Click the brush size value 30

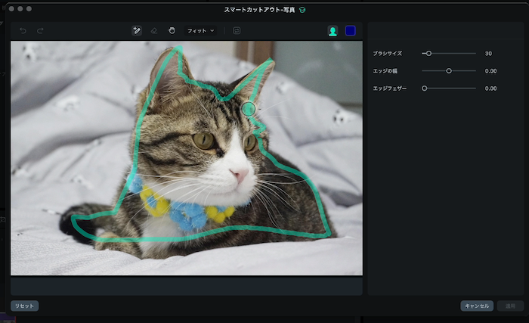[488, 54]
